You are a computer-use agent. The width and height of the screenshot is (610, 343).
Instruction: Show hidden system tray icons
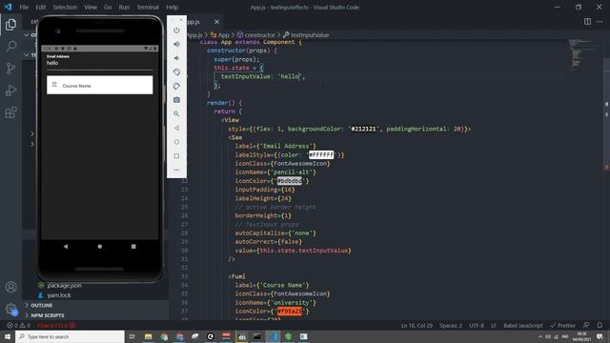540,336
